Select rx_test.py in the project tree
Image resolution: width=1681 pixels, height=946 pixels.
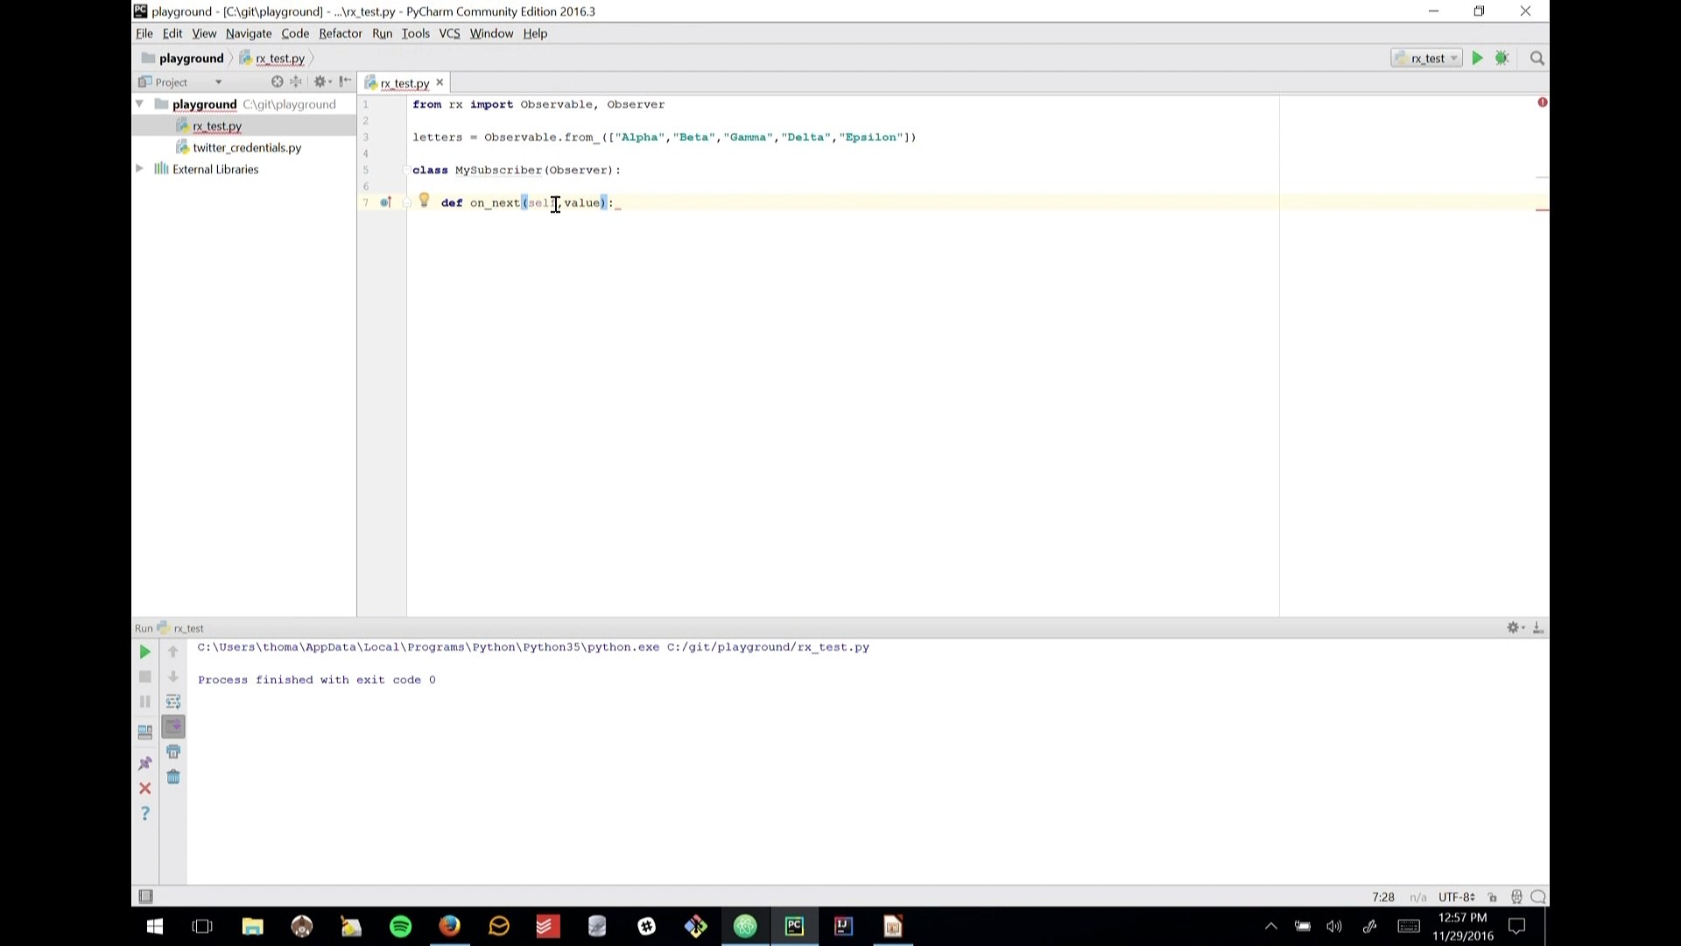click(217, 125)
